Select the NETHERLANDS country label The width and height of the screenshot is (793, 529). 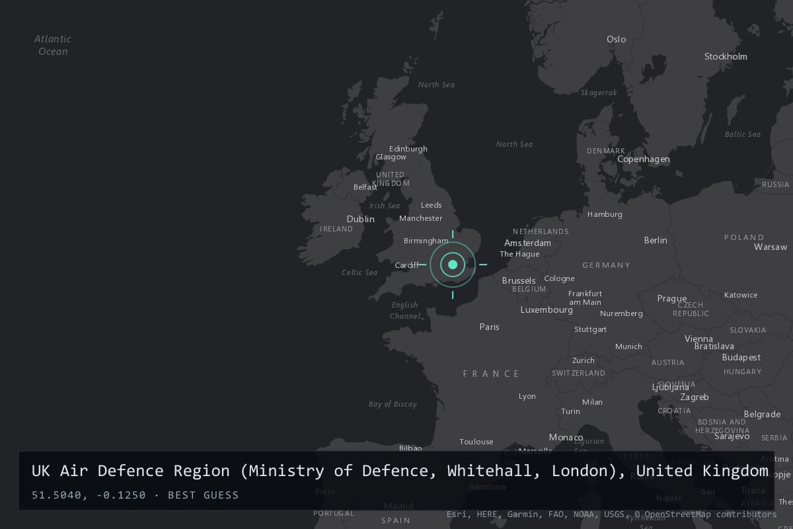541,231
